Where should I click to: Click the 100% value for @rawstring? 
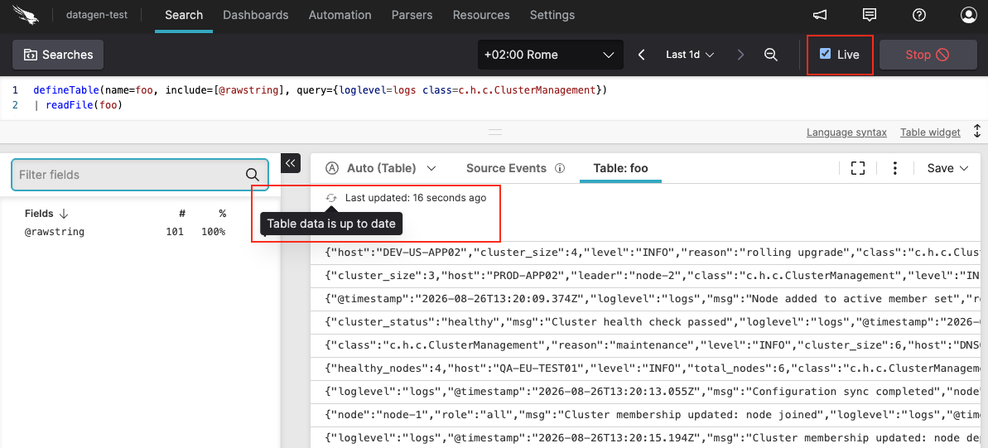214,232
